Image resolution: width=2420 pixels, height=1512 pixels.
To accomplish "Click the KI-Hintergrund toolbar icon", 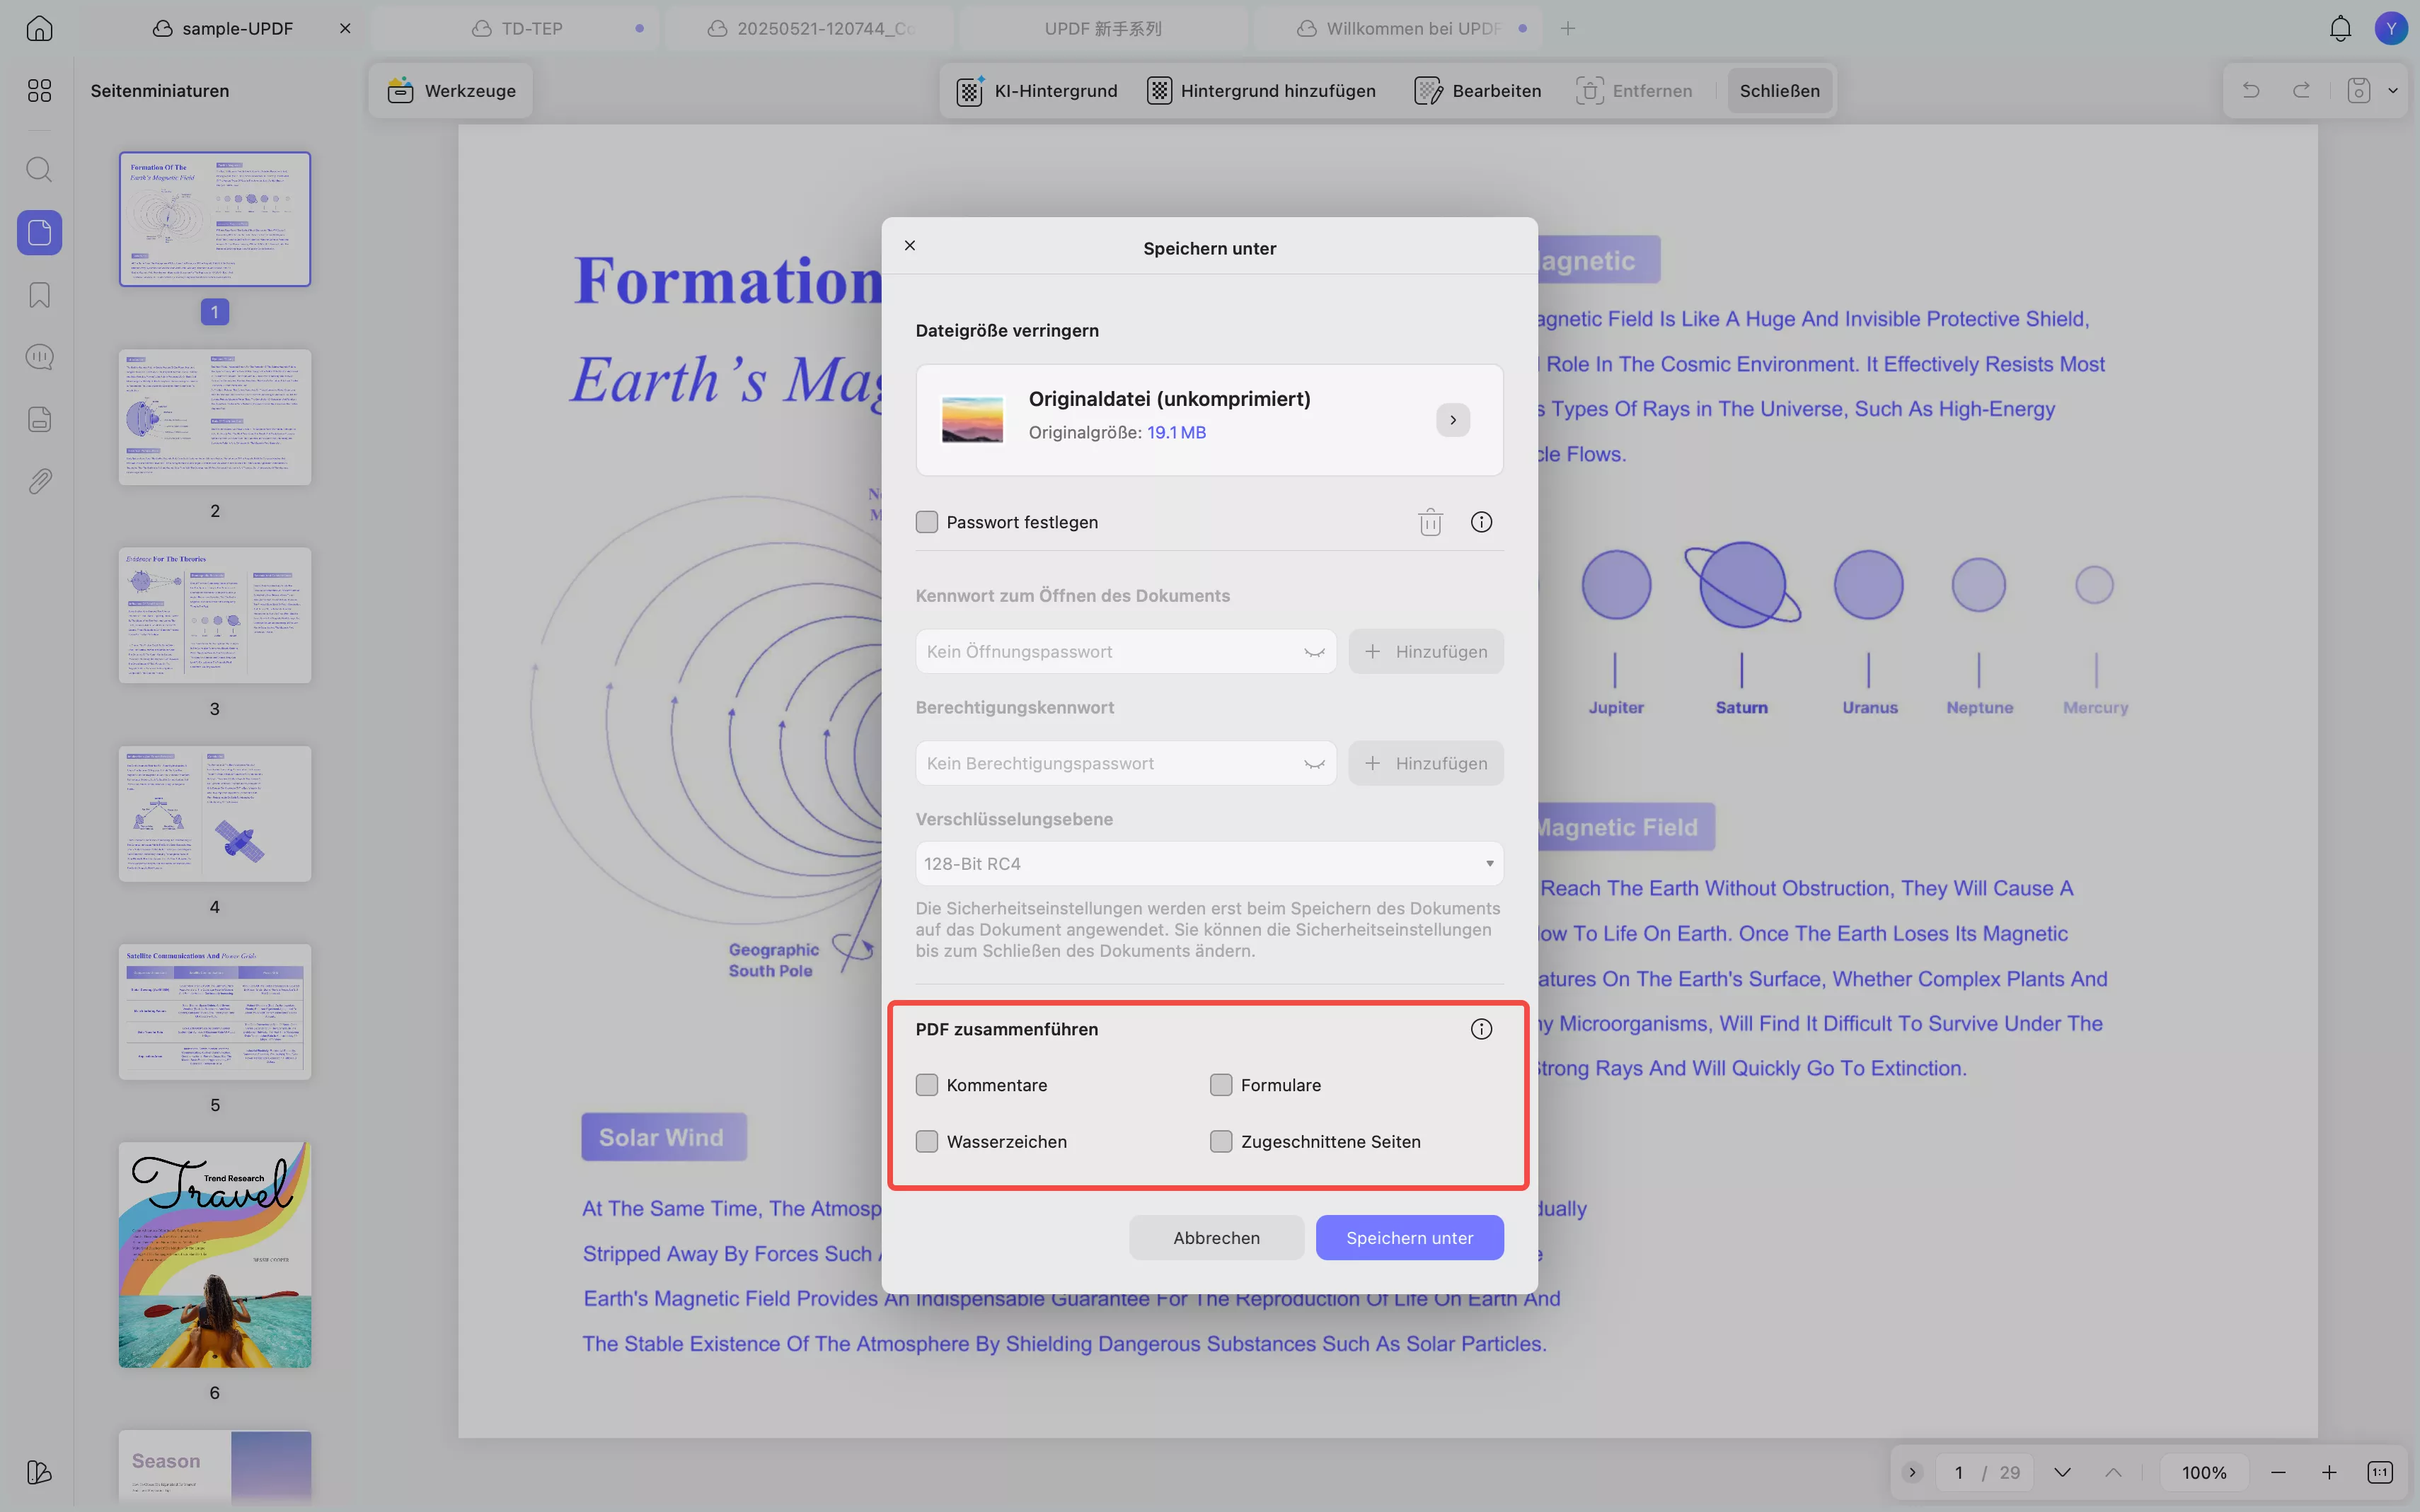I will click(969, 90).
